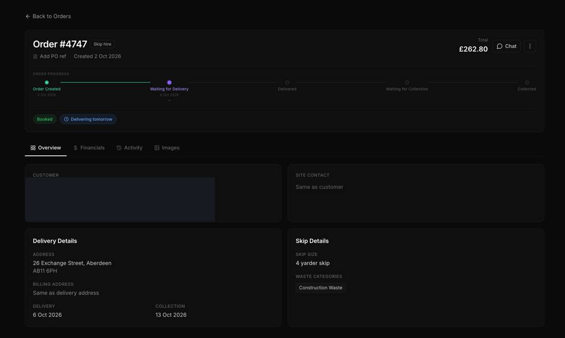Viewport: 565px width, 338px height.
Task: Expand chevron under Waiting for Delivery step
Action: [169, 101]
